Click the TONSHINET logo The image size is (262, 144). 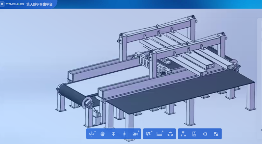[x=15, y=4]
